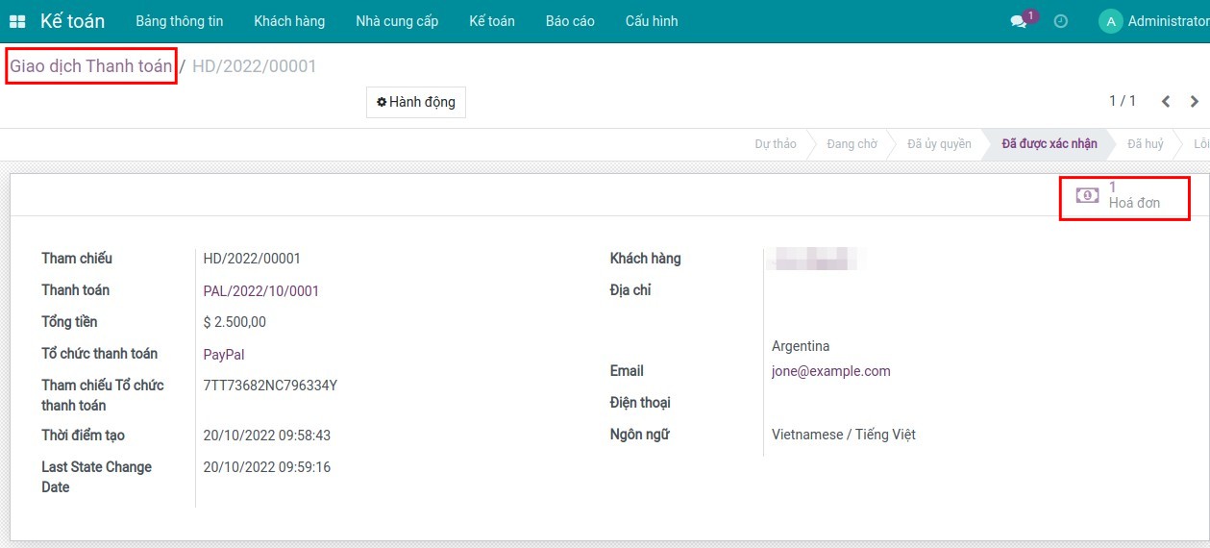Open the PayPal payment provider link
This screenshot has height=548, width=1210.
(x=224, y=354)
